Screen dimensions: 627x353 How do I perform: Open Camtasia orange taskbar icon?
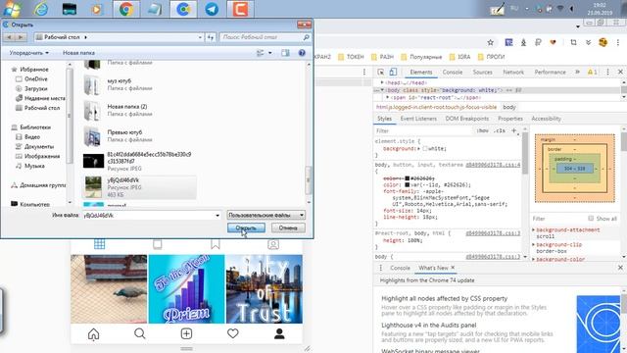(240, 9)
